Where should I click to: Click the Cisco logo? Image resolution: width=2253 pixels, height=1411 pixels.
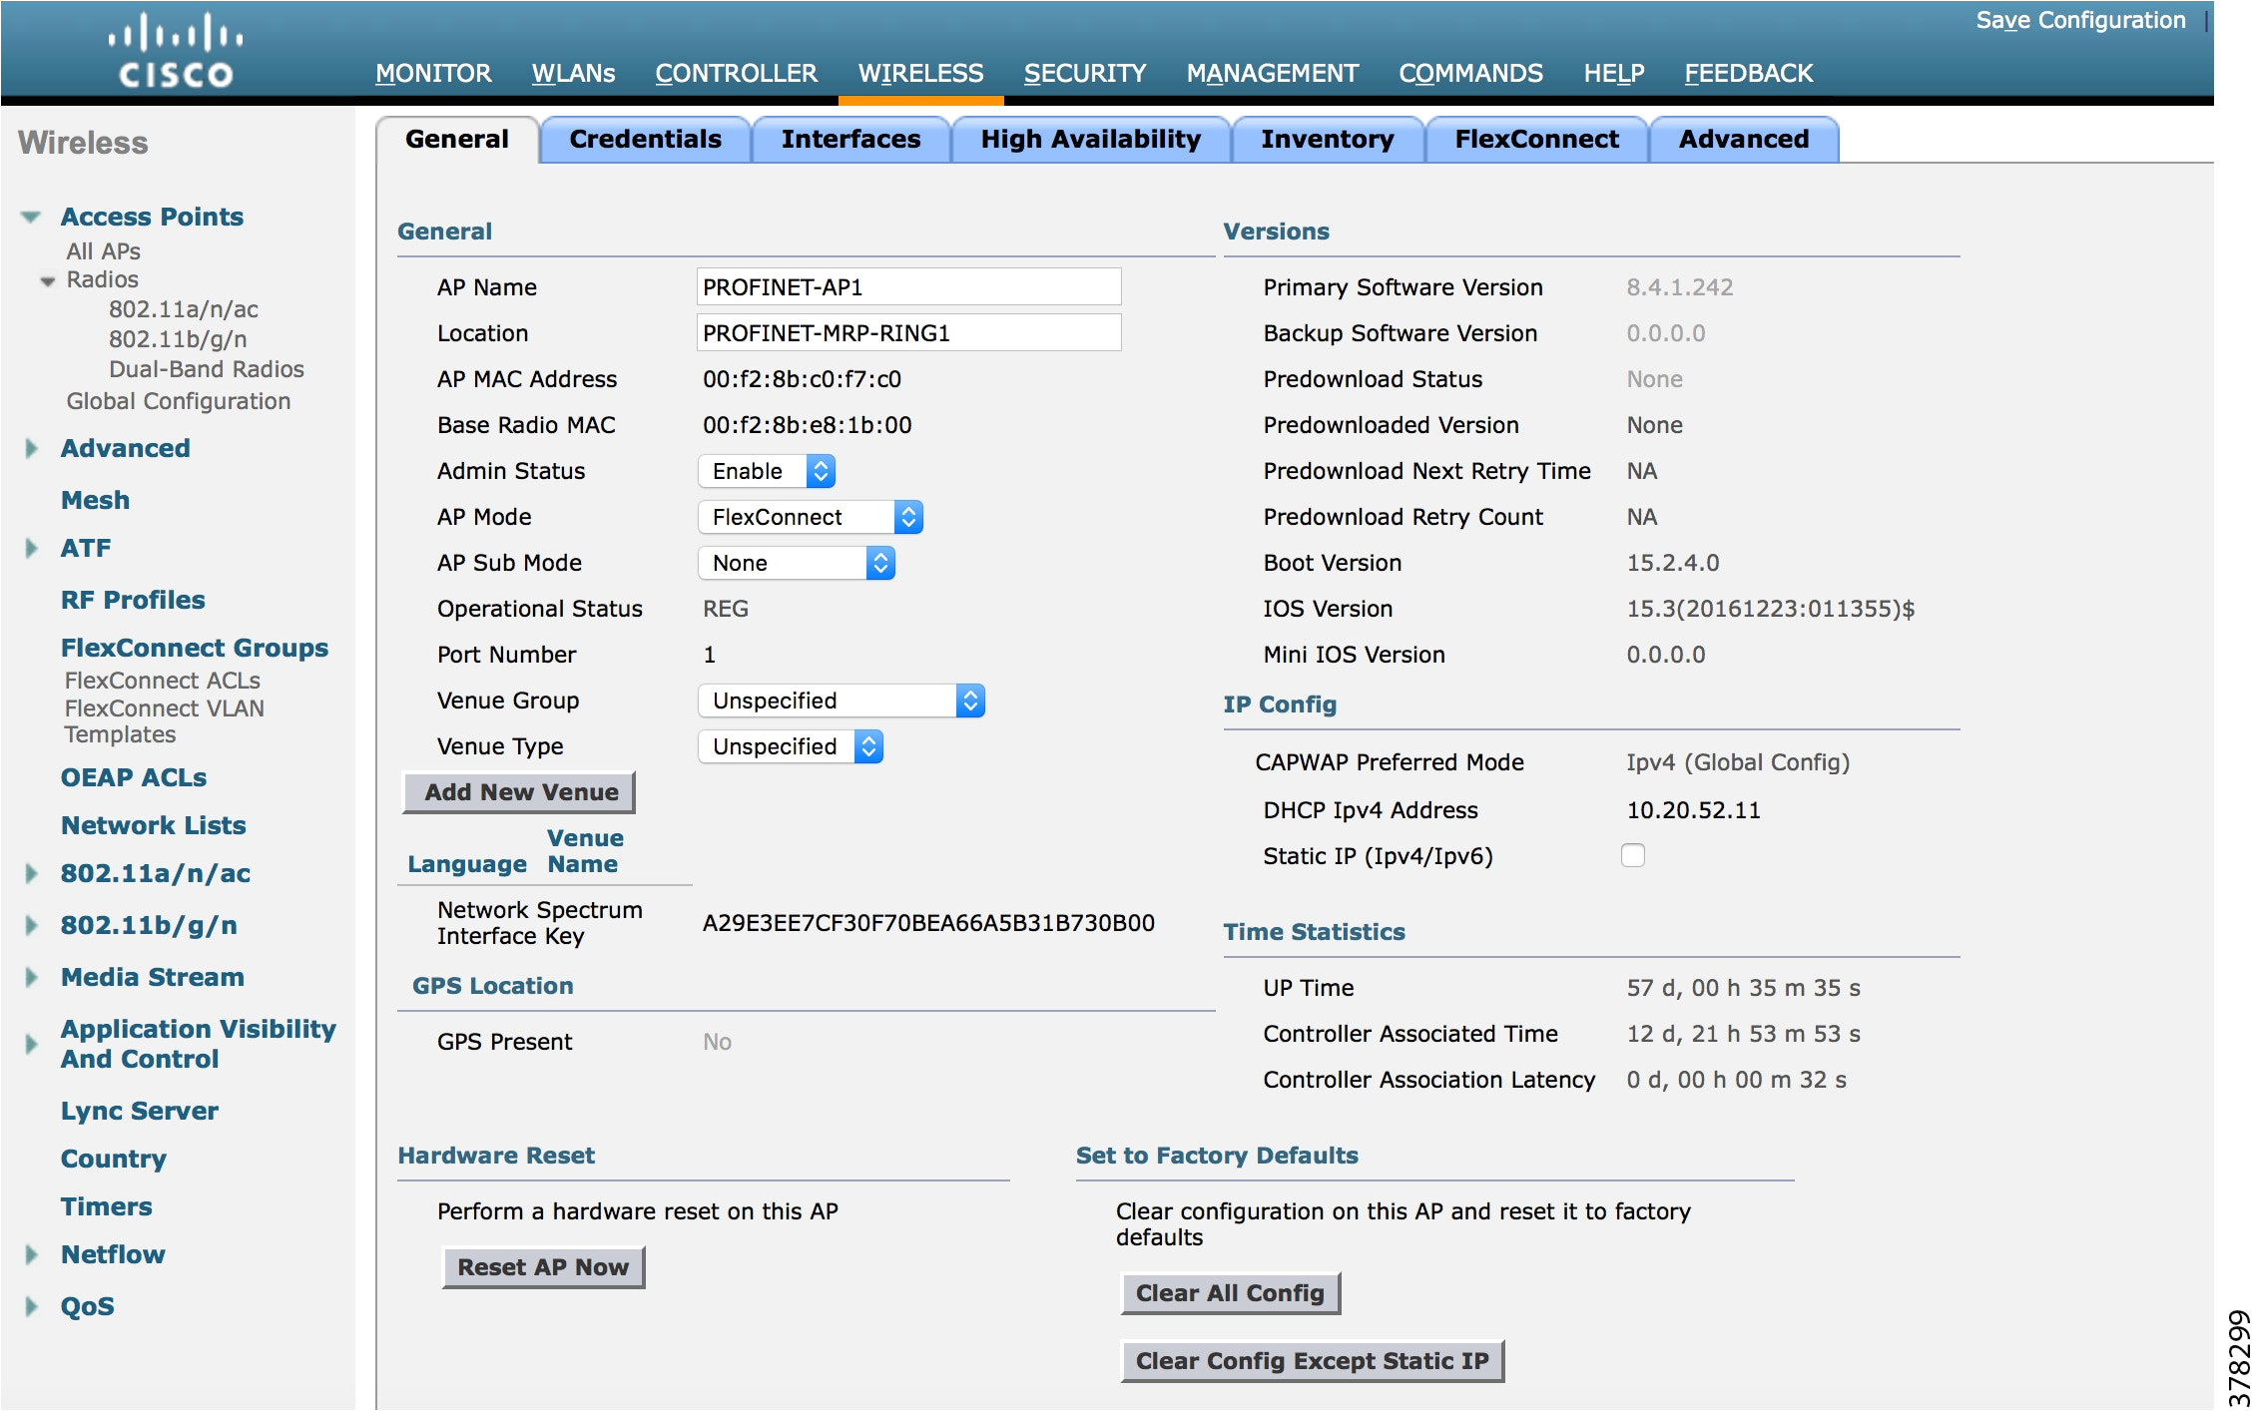click(176, 52)
